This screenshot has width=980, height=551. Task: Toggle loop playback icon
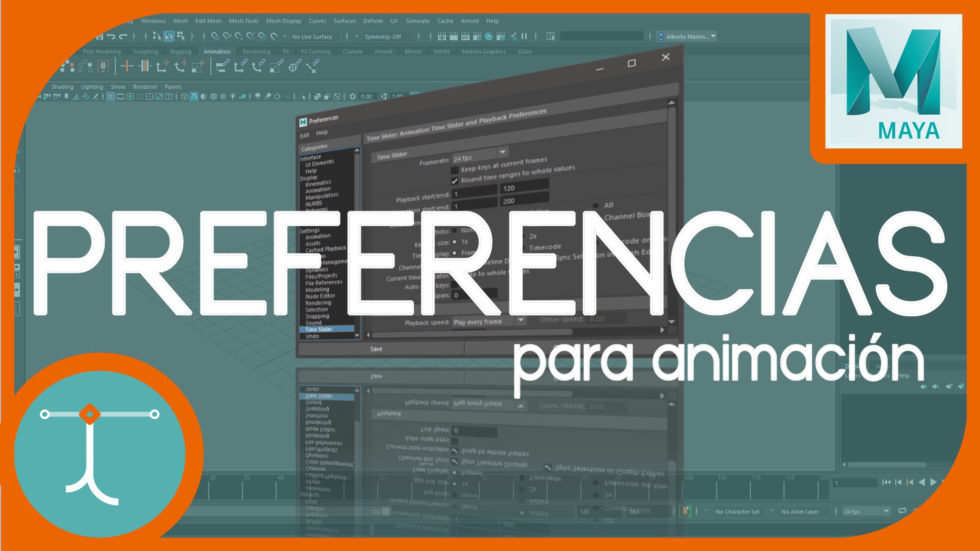[x=902, y=511]
